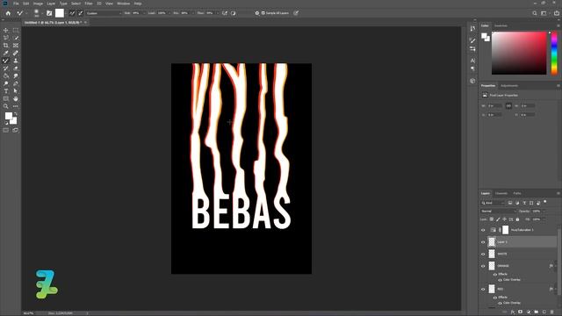Image resolution: width=562 pixels, height=316 pixels.
Task: Hide the Layer 1 layer
Action: click(x=483, y=242)
